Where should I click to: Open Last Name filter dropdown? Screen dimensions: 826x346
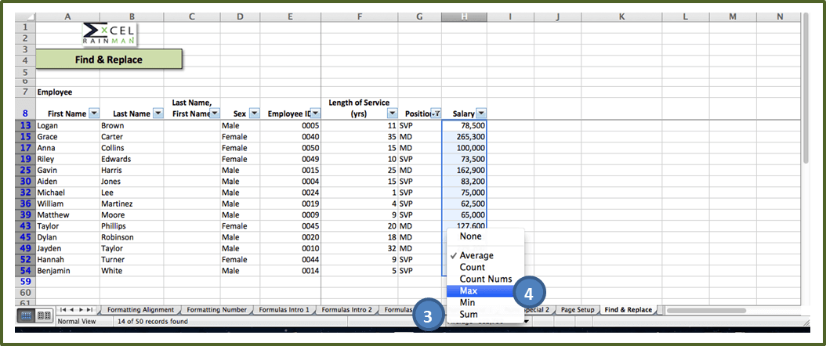click(x=158, y=114)
